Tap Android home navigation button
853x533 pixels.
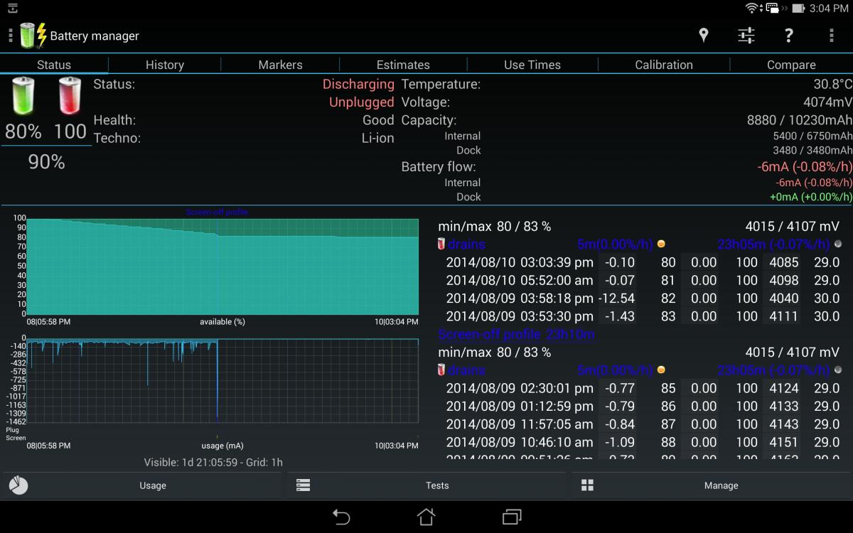(426, 517)
